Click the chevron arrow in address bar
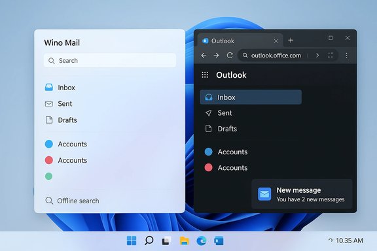This screenshot has width=377, height=251. (317, 56)
